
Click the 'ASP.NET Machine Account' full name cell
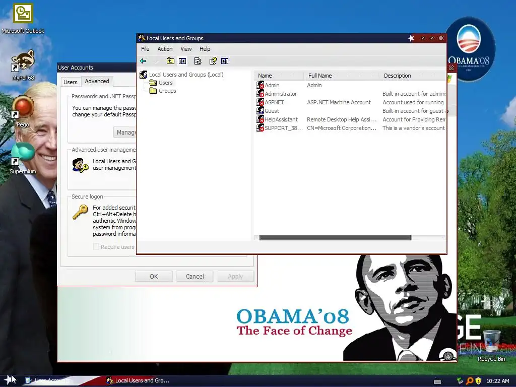click(x=339, y=102)
